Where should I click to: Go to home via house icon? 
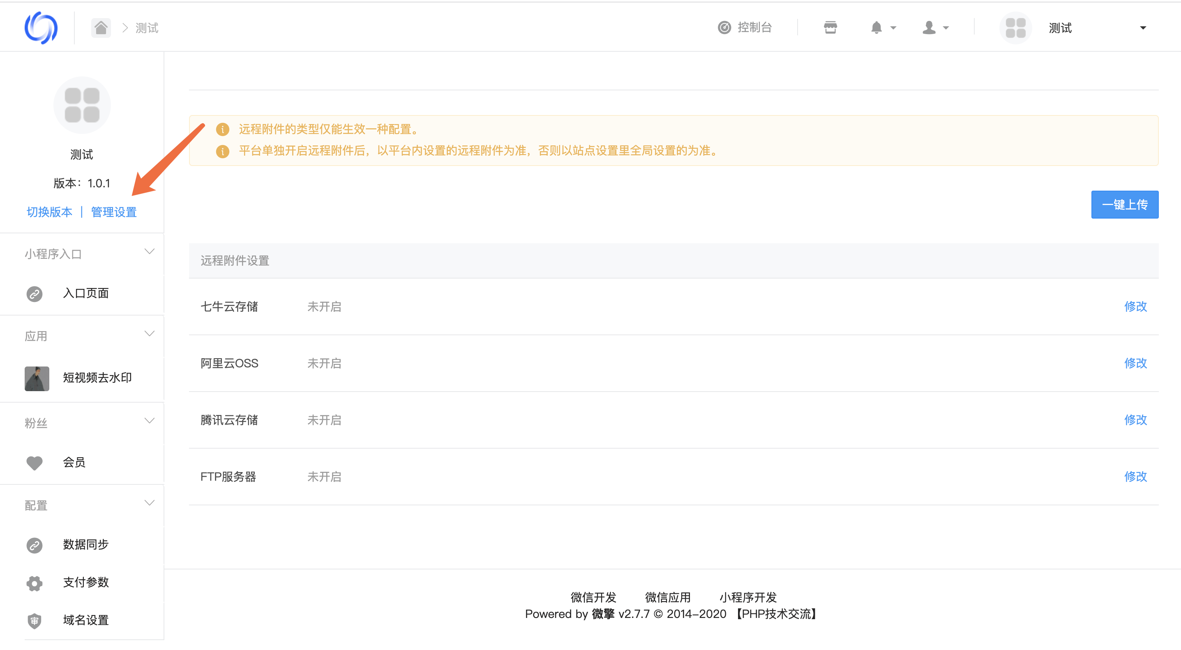(x=101, y=28)
